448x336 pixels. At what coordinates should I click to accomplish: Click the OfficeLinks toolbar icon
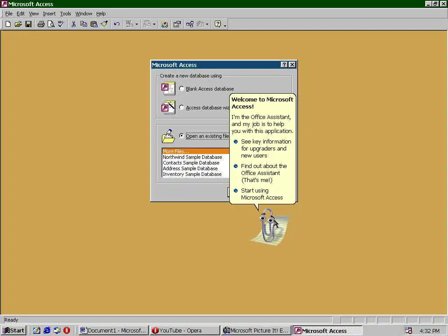coord(129,24)
